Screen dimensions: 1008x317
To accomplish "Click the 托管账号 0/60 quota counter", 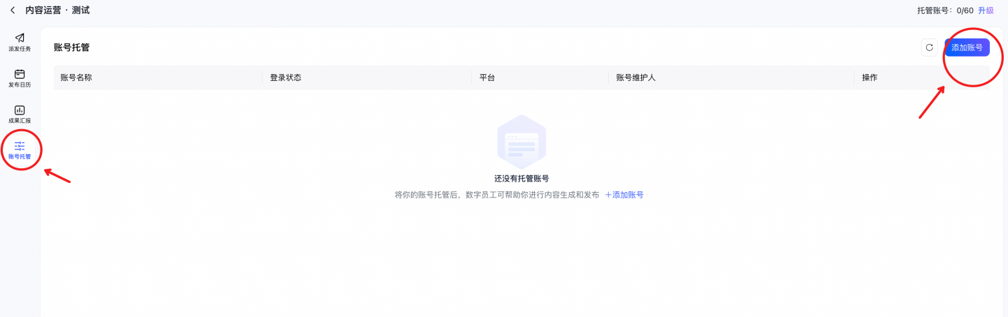I will [x=945, y=10].
